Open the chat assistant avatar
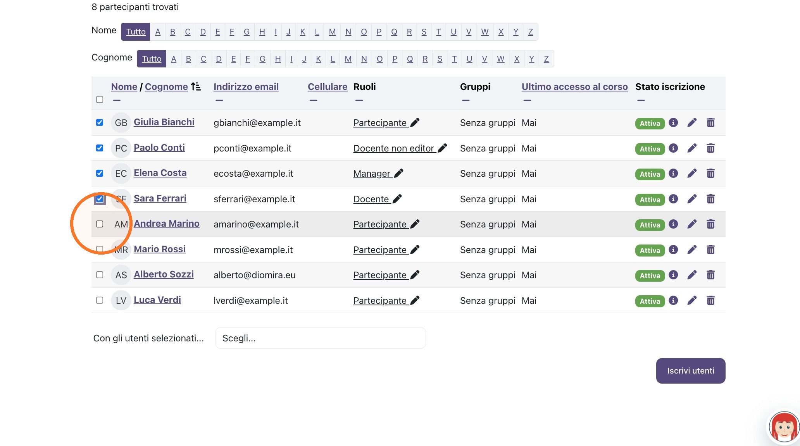 pyautogui.click(x=784, y=427)
